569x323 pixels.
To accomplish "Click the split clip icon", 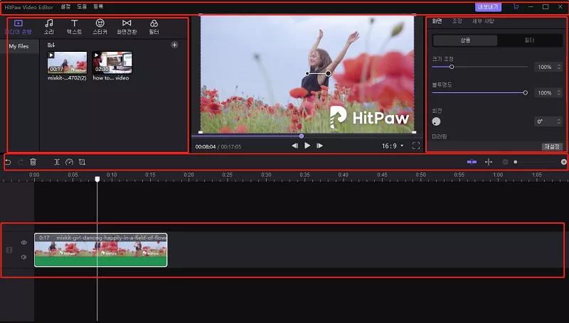I will click(x=57, y=162).
